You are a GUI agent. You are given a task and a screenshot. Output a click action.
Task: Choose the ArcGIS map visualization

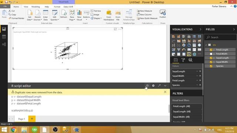pyautogui.click(x=194, y=54)
